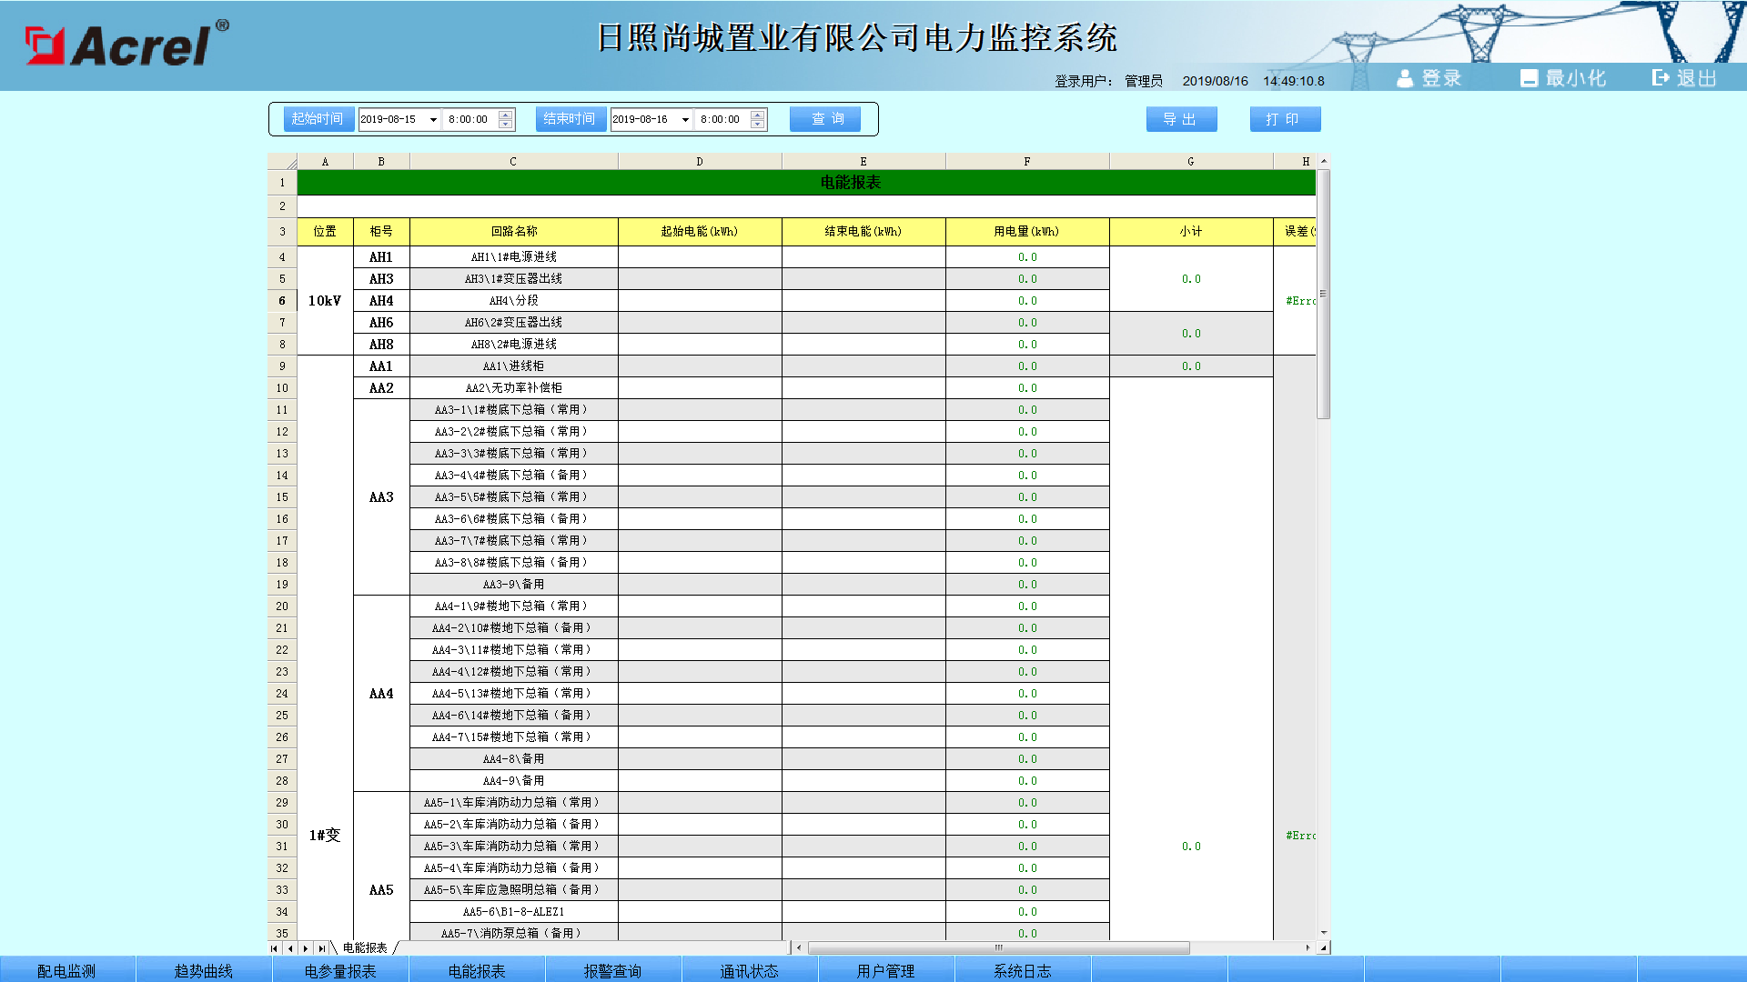The height and width of the screenshot is (982, 1747).
Task: Select column C header
Action: click(513, 162)
